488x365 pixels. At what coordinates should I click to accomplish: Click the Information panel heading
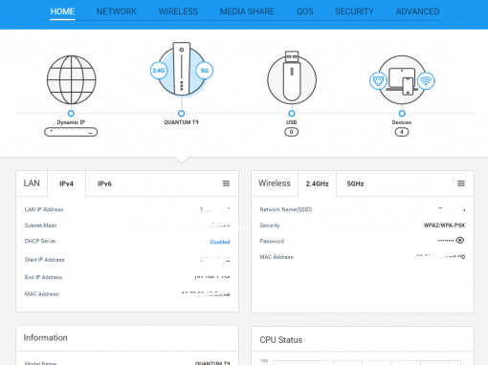pos(45,337)
